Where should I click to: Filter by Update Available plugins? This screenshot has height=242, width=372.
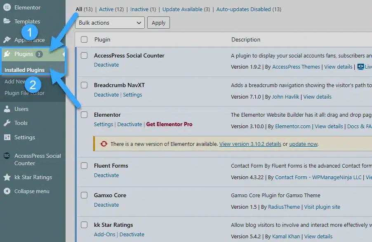(182, 9)
